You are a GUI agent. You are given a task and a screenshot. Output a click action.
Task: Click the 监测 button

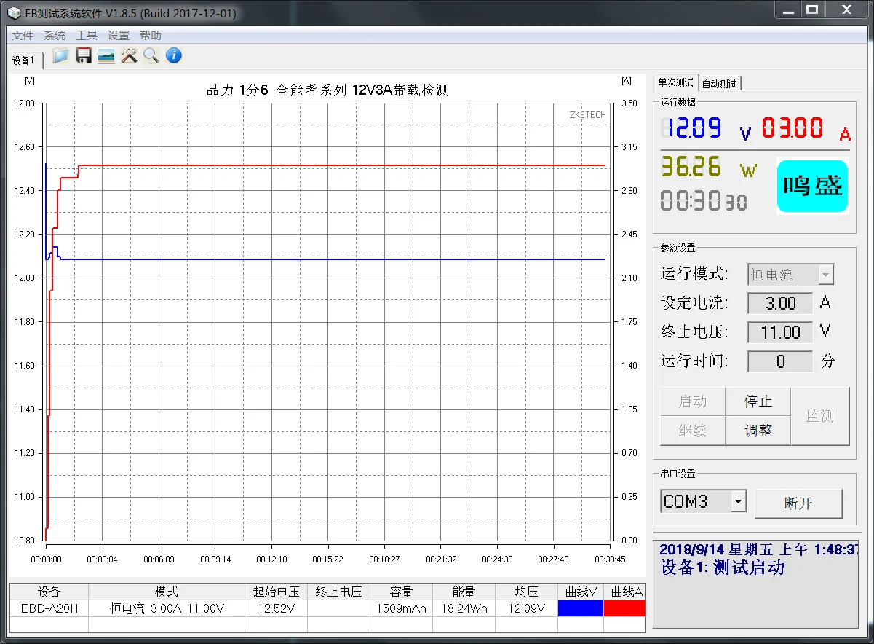820,416
